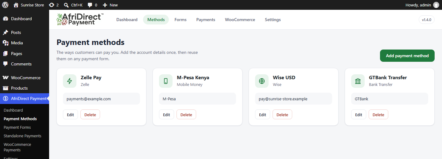
Task: Delete the Wise USD method
Action: pos(282,115)
